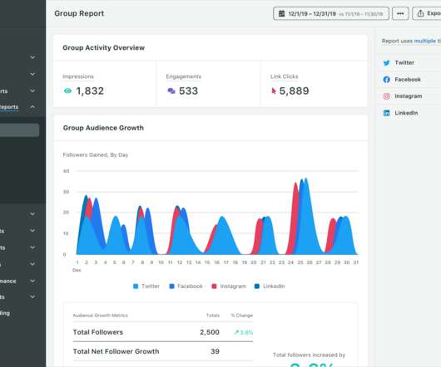Click the tallest chart peak near day 26

(x=305, y=179)
